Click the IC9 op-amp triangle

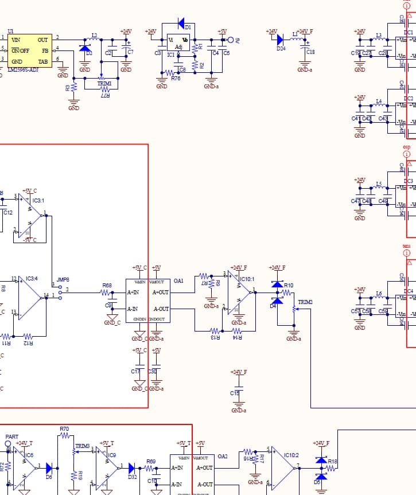[107, 468]
